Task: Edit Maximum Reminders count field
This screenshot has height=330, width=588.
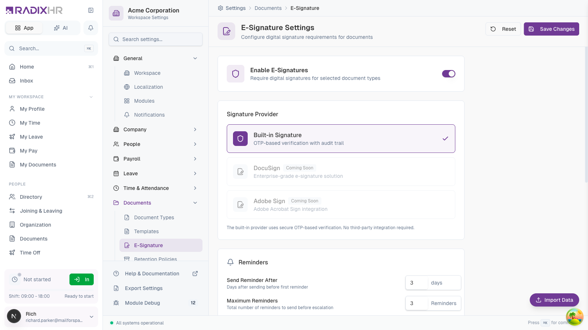Action: click(416, 303)
